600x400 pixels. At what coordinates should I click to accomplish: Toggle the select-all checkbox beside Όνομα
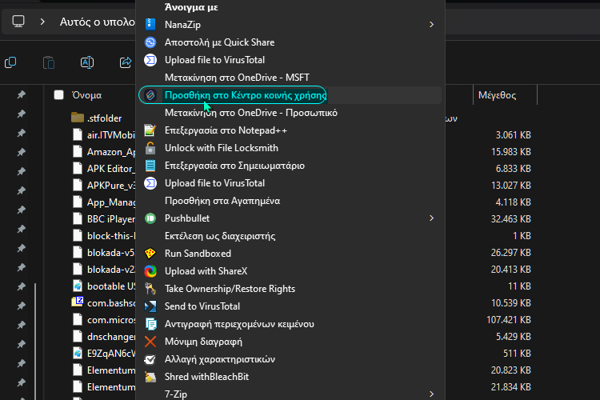(x=58, y=95)
